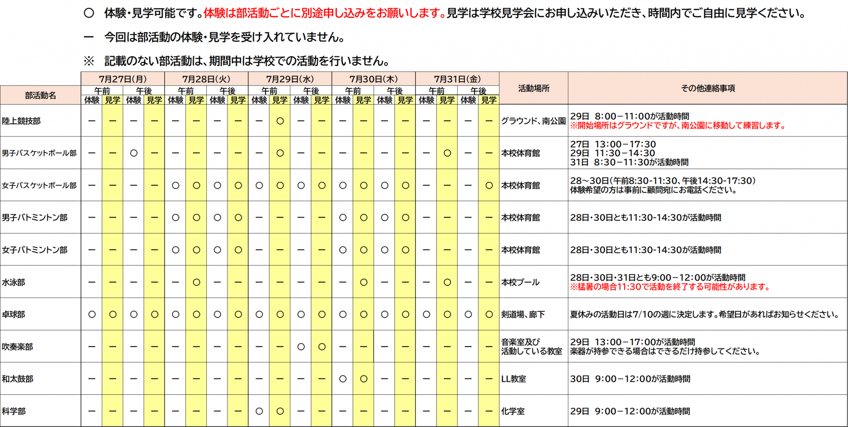Screen dimensions: 848x427
Task: Click 楽器が持参できる場合 note
Action: (x=665, y=351)
